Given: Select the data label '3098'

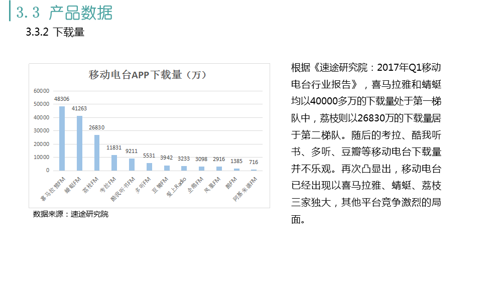Looking at the screenshot, I should pyautogui.click(x=201, y=159).
